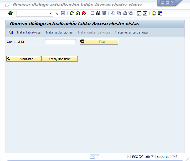Viewport: 190px width, 161px height.
Task: Open Help via yellow question mark icon
Action: [x=154, y=13]
